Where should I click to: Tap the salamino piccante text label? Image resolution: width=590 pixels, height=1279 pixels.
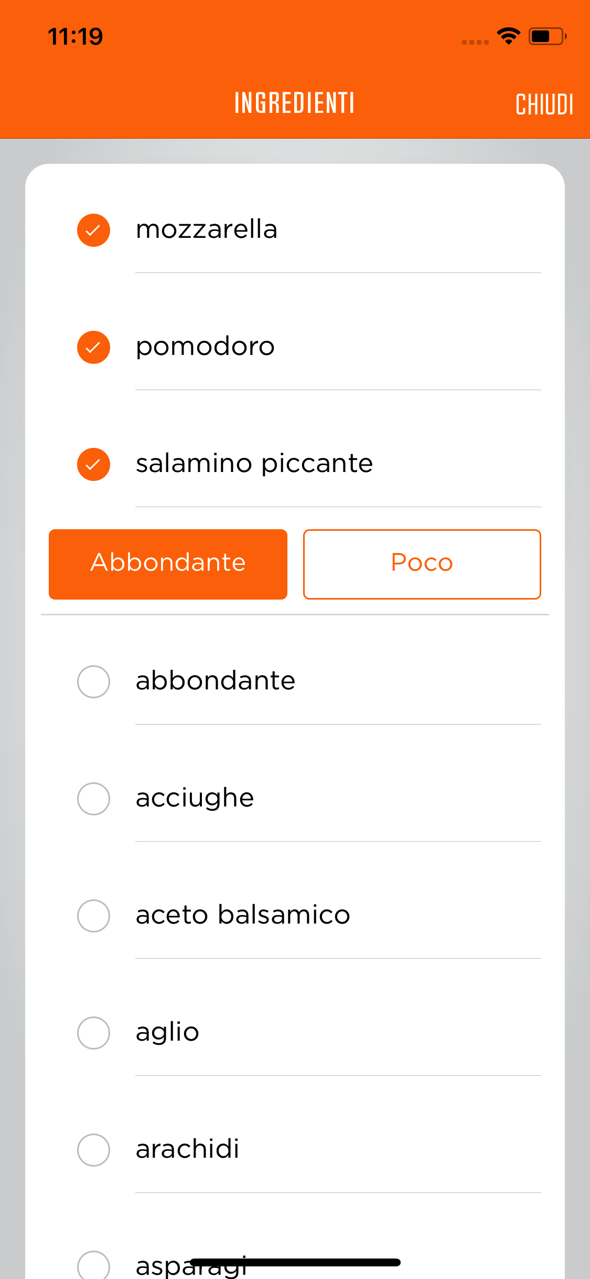(254, 464)
